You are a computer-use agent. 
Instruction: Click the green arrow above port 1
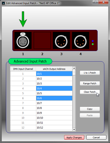click(x=23, y=19)
